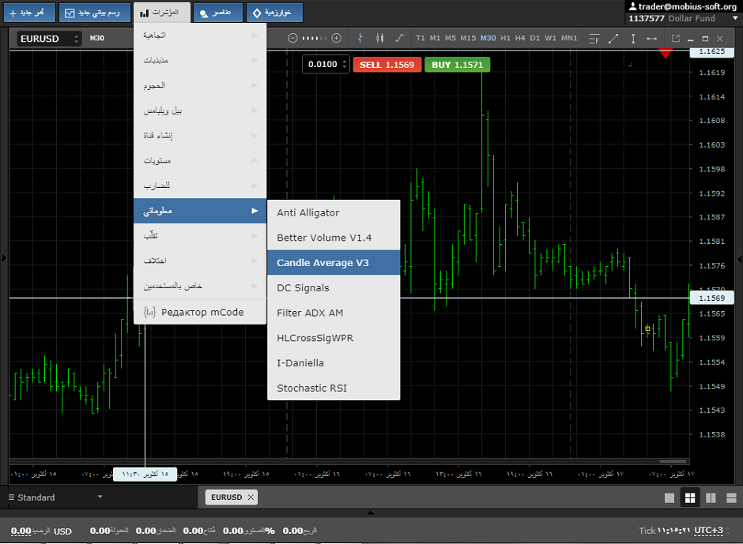Adjust lot size stepper 0.0100
Screen dimensions: 743x544
pos(345,65)
